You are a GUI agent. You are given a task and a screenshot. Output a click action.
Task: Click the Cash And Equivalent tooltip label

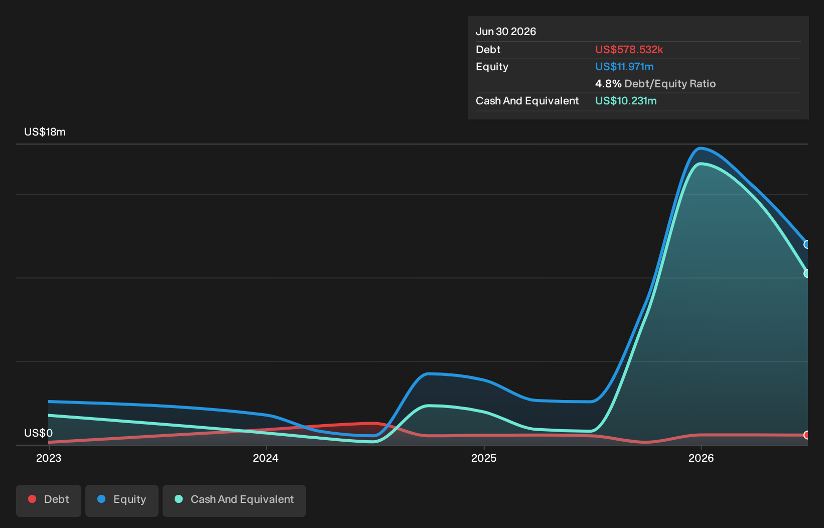[527, 101]
